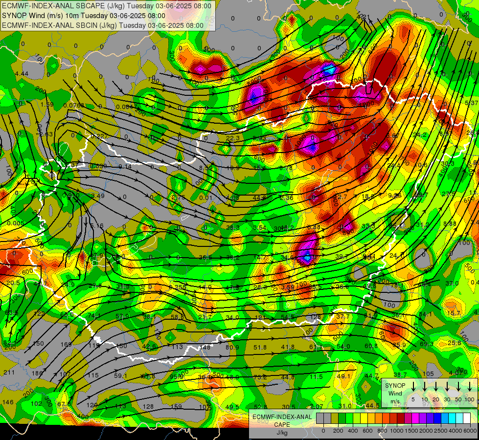The width and height of the screenshot is (479, 440).
Task: Click the SBCAPE title line at top
Action: [106, 6]
